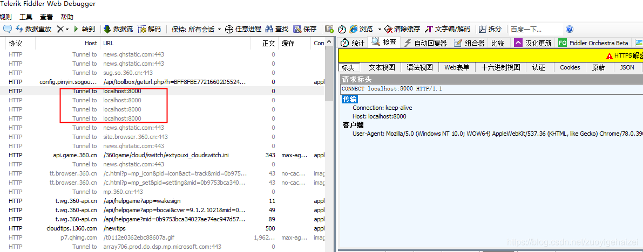Screen dimensions: 643x252
Task: Select the 任意进程 process target icon
Action: [x=243, y=29]
